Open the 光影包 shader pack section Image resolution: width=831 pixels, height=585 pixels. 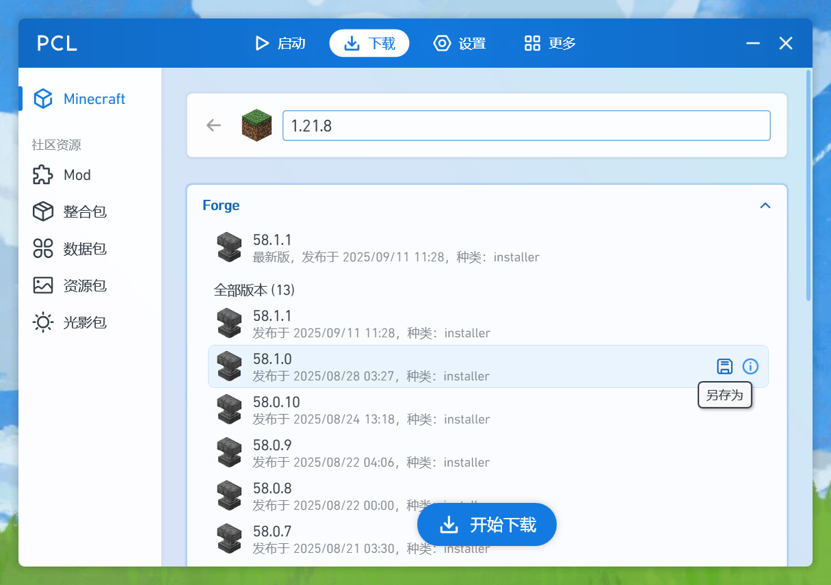pos(90,322)
